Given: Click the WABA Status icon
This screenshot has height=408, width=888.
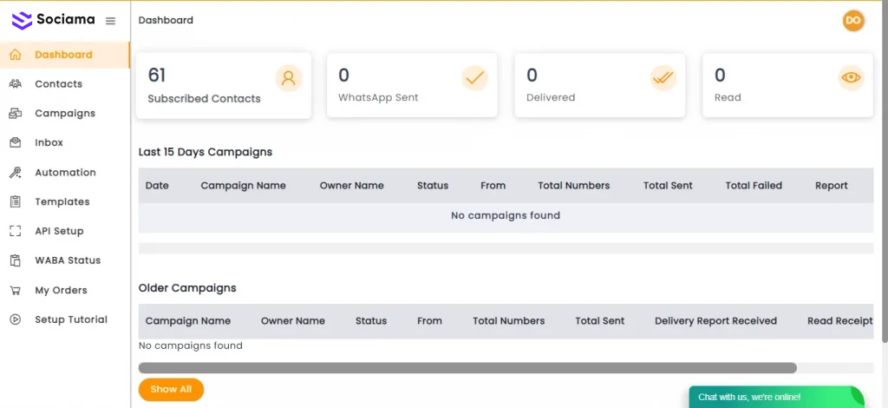Looking at the screenshot, I should 16,260.
